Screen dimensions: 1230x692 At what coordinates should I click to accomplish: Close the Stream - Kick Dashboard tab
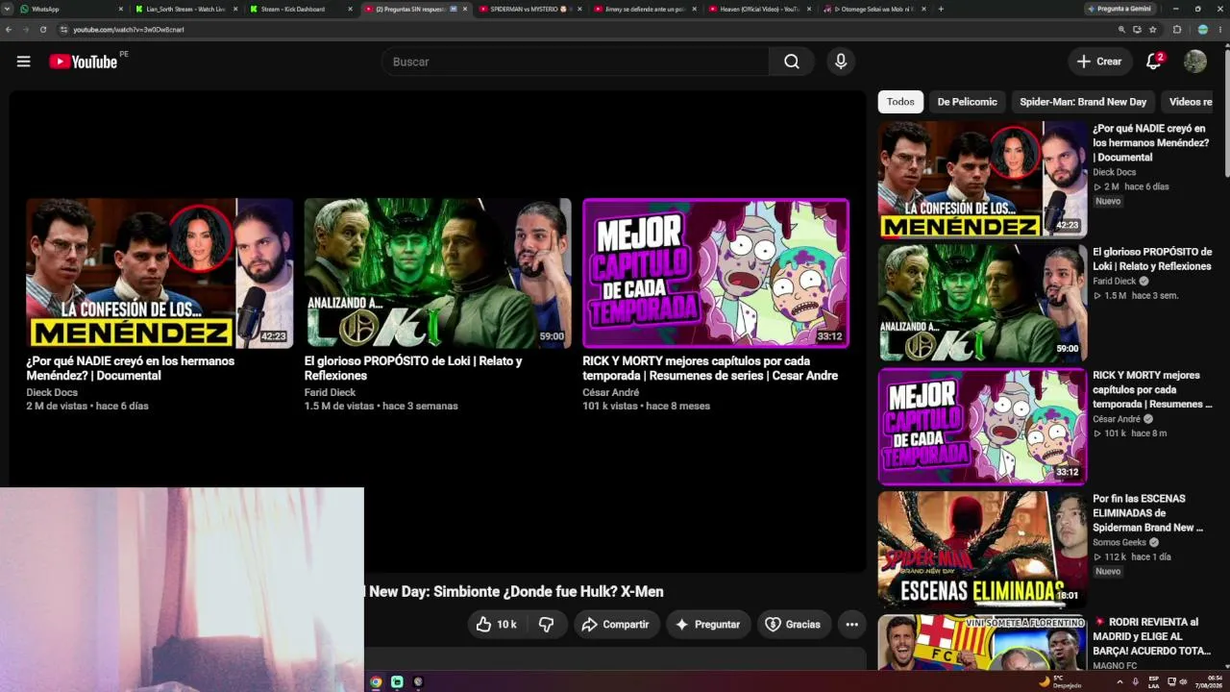pyautogui.click(x=350, y=9)
